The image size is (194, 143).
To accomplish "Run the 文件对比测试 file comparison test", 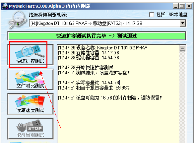I will [x=30, y=79].
